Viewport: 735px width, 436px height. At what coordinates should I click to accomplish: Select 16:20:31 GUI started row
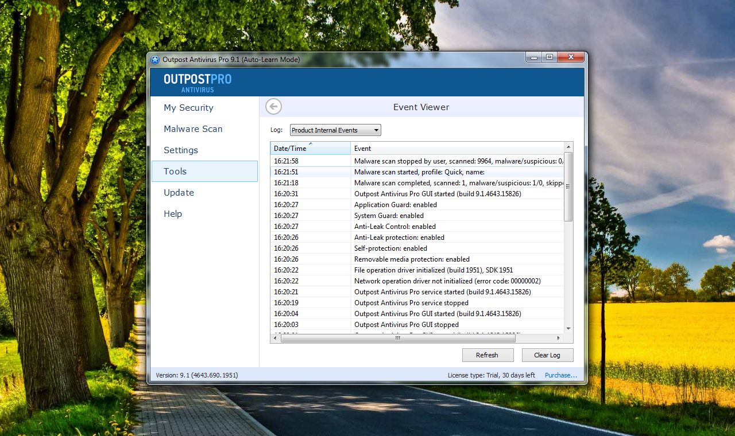[x=417, y=194]
